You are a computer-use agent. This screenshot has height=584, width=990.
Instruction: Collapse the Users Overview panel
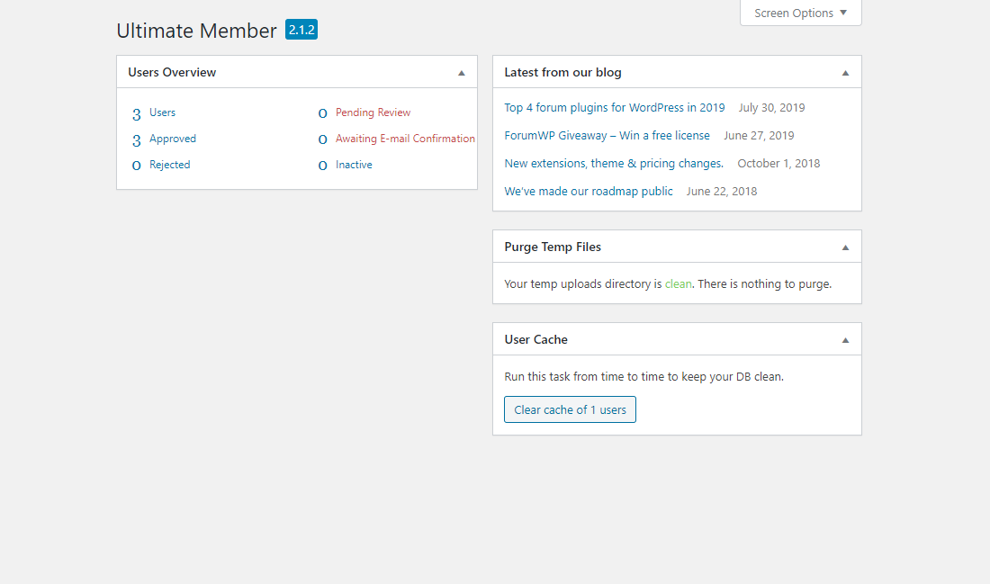462,73
